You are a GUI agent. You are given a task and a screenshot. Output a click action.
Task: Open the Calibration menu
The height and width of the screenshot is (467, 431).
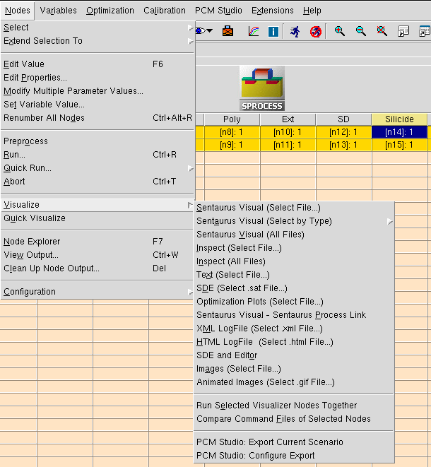[x=165, y=11]
